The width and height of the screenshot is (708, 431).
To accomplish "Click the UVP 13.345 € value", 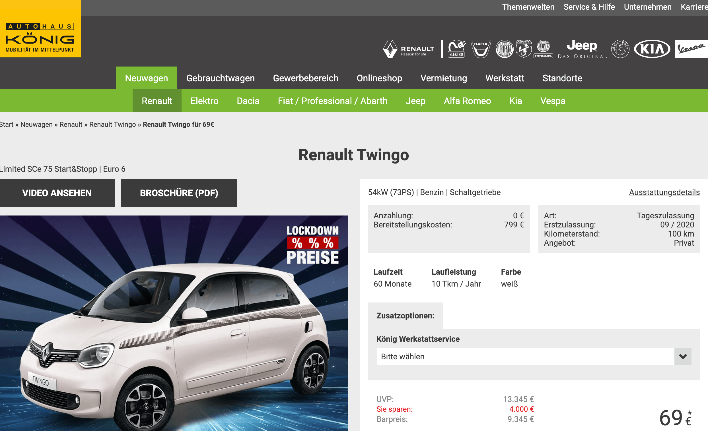I will [x=518, y=399].
